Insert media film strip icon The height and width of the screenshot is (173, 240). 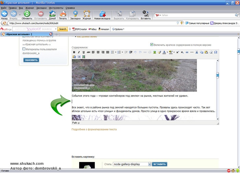click(x=84, y=57)
